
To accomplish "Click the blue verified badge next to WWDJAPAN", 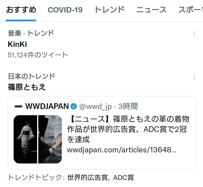I will coord(73,106).
